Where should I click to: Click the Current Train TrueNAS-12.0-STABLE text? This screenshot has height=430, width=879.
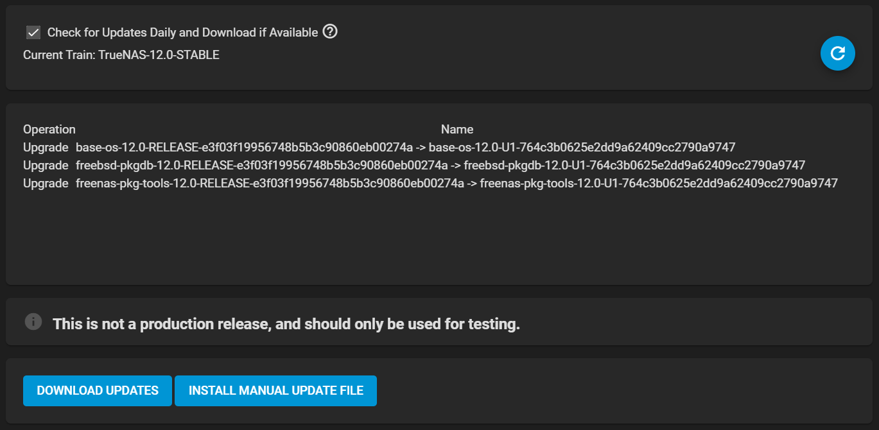click(121, 55)
